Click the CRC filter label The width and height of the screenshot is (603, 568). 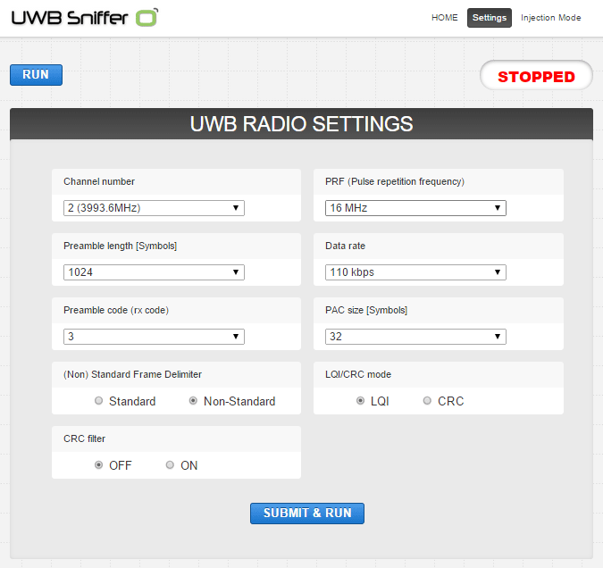pyautogui.click(x=84, y=439)
